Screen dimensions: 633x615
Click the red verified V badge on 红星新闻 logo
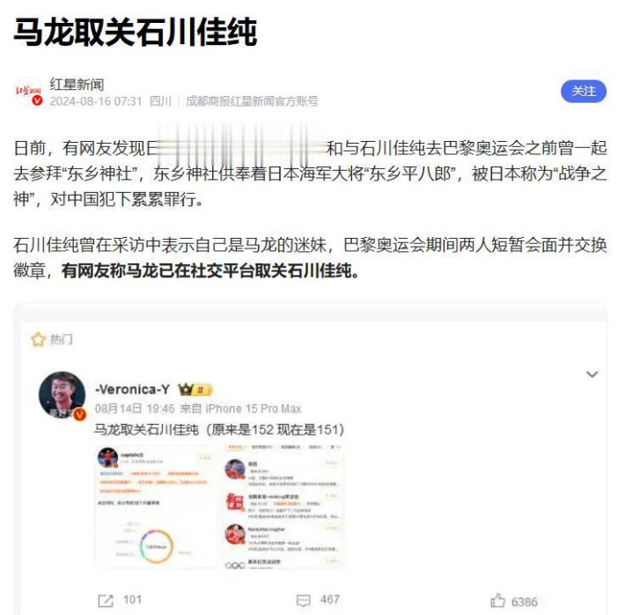(x=37, y=100)
